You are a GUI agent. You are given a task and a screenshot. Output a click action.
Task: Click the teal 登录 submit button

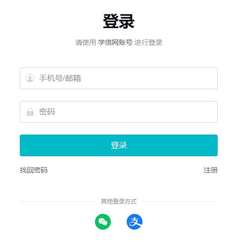[x=119, y=145]
